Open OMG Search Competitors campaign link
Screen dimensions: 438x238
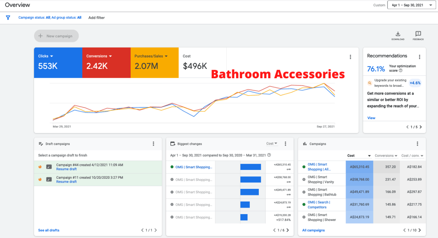319,204
